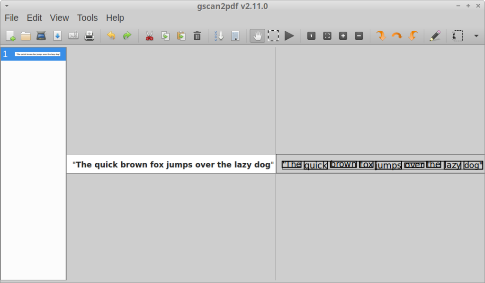Click the play triangle tool icon

(289, 36)
